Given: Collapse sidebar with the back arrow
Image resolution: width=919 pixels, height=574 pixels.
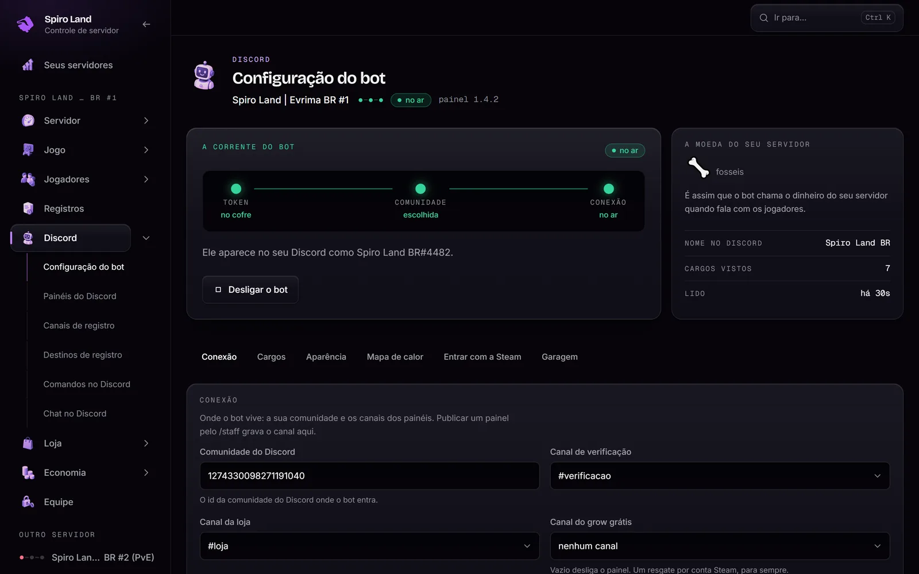Looking at the screenshot, I should point(146,24).
